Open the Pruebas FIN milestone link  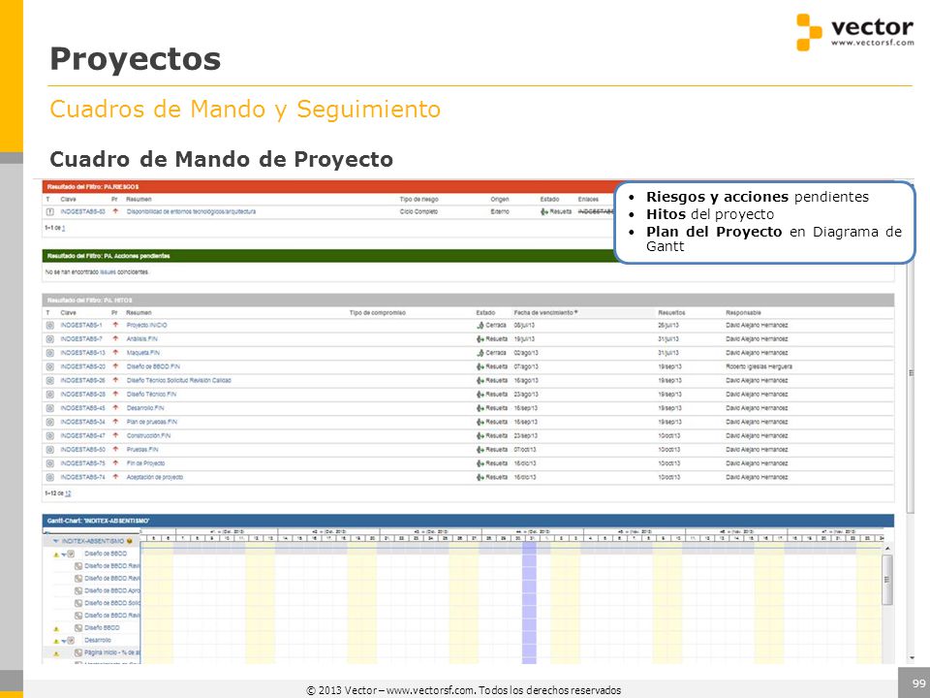[142, 450]
